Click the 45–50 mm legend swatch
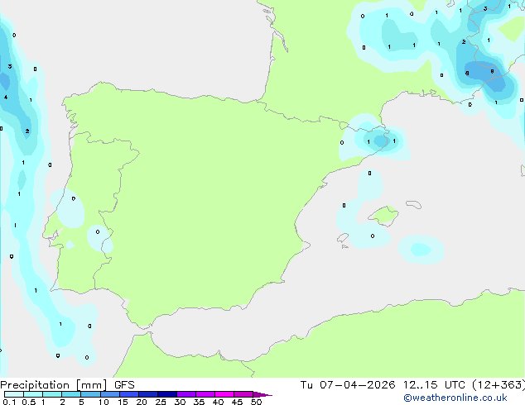 [x=243, y=394]
